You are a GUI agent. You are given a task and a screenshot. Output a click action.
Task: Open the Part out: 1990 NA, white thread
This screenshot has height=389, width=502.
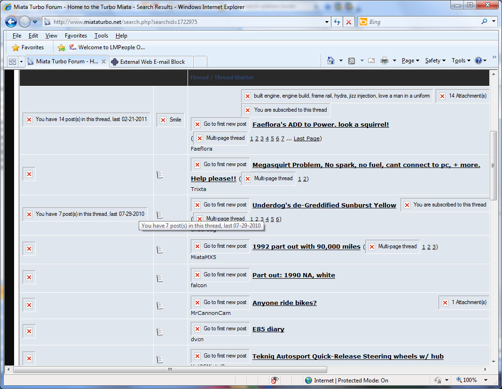click(294, 275)
